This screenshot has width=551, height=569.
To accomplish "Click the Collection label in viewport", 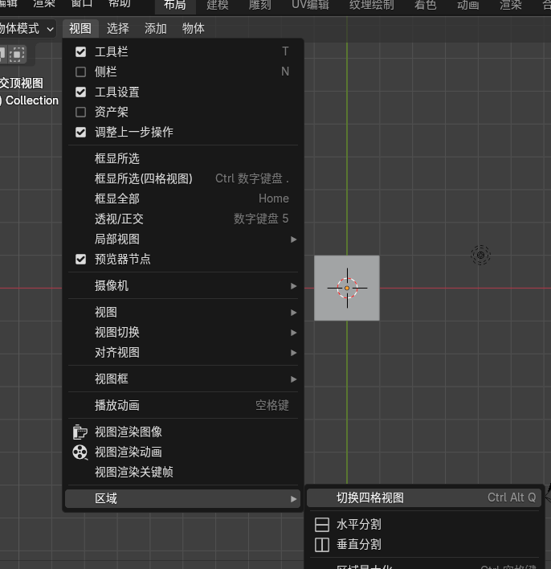I will pos(32,100).
